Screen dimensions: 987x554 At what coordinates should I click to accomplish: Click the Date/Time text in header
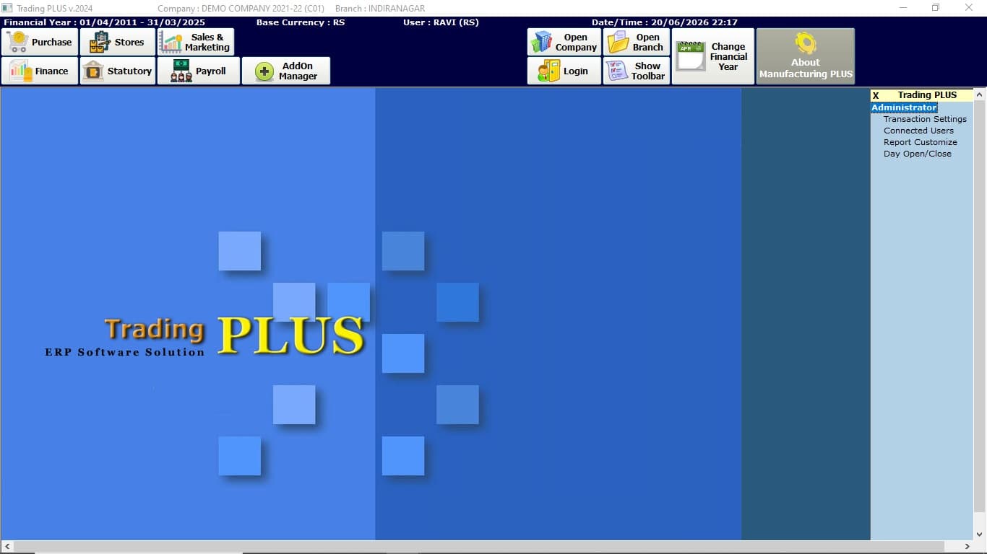click(x=665, y=22)
